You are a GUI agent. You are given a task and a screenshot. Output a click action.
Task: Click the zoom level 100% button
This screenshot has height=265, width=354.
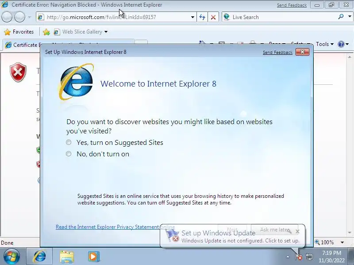click(324, 242)
